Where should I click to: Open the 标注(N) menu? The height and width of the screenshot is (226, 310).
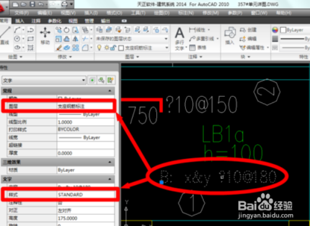click(x=186, y=13)
